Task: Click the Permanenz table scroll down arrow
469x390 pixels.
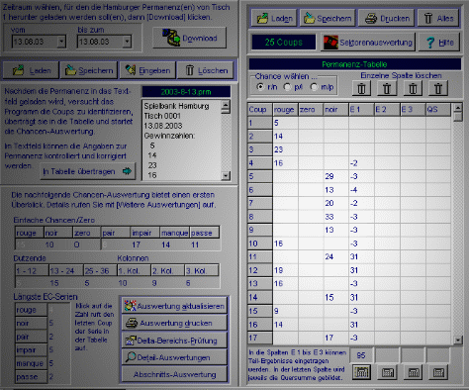Action: tap(458, 340)
